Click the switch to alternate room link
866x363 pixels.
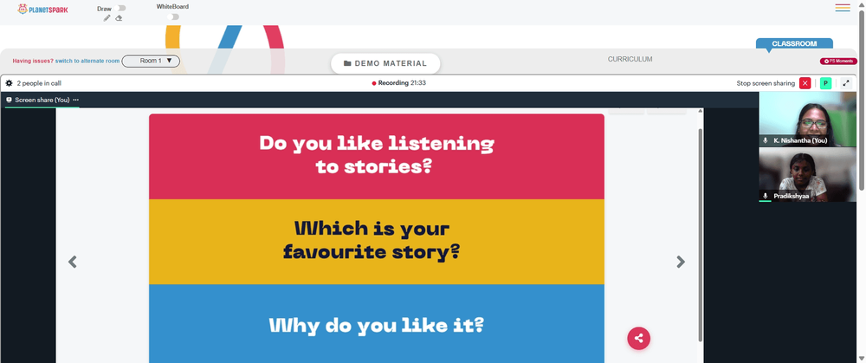pyautogui.click(x=87, y=61)
